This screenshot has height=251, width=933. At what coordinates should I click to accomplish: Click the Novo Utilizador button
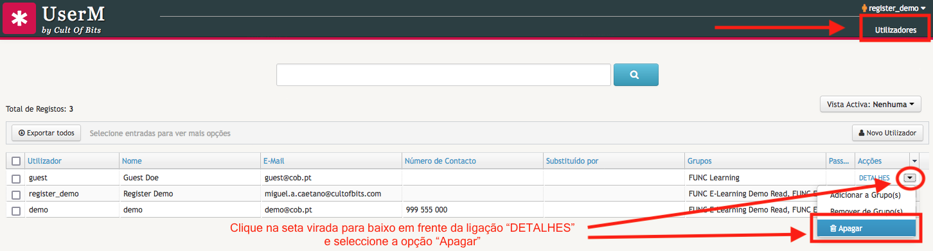[887, 133]
